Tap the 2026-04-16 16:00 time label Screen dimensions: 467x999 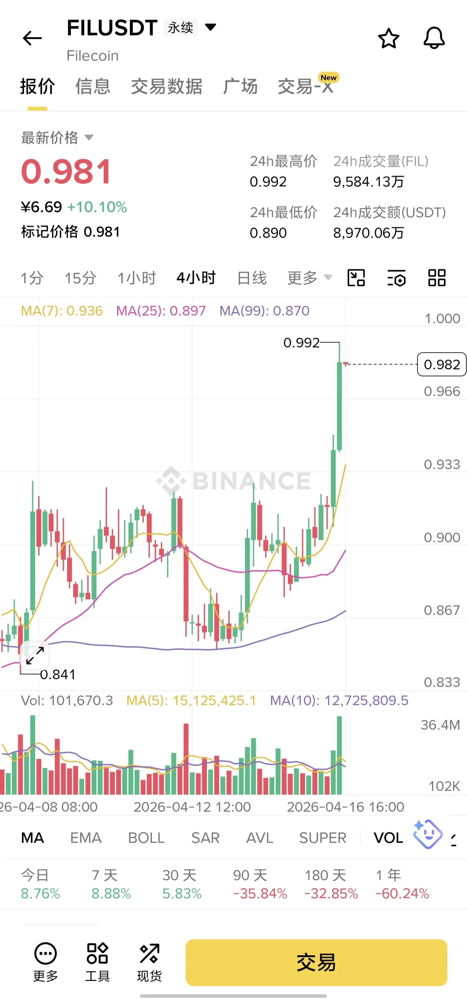point(345,807)
